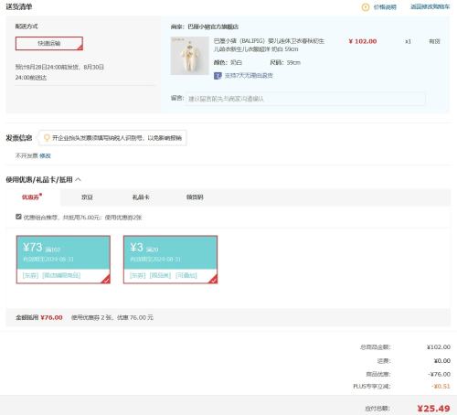
Task: Return to modify shopping cart link
Action: (430, 6)
